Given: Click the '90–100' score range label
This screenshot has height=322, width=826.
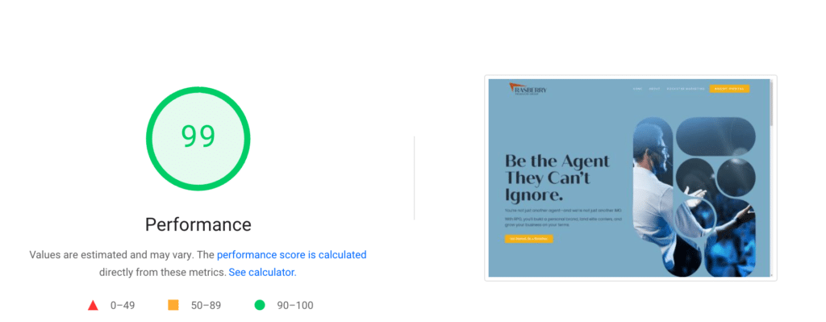Looking at the screenshot, I should coord(295,305).
